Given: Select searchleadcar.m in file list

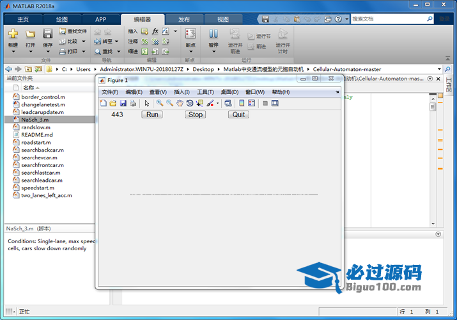Looking at the screenshot, I should [x=42, y=180].
